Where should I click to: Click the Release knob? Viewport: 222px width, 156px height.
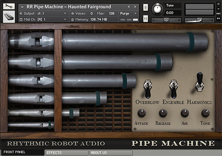coord(163,113)
